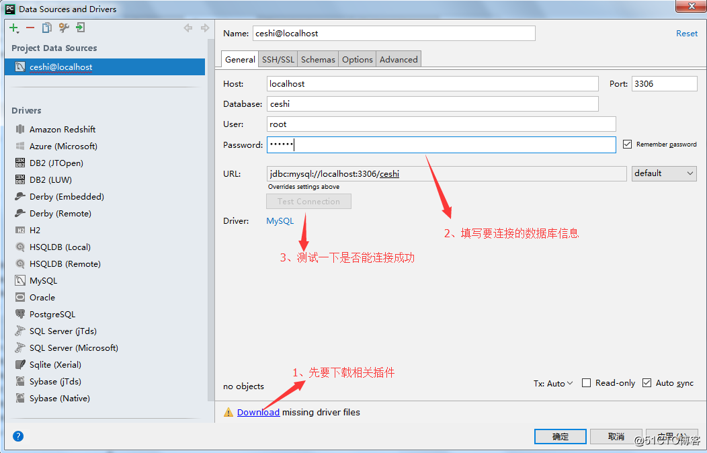Click the MySQL driver link
This screenshot has height=453, width=707.
[x=280, y=221]
